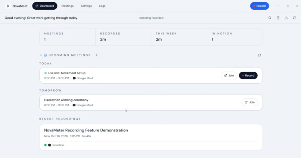Open the Dashboard tab

pyautogui.click(x=45, y=6)
